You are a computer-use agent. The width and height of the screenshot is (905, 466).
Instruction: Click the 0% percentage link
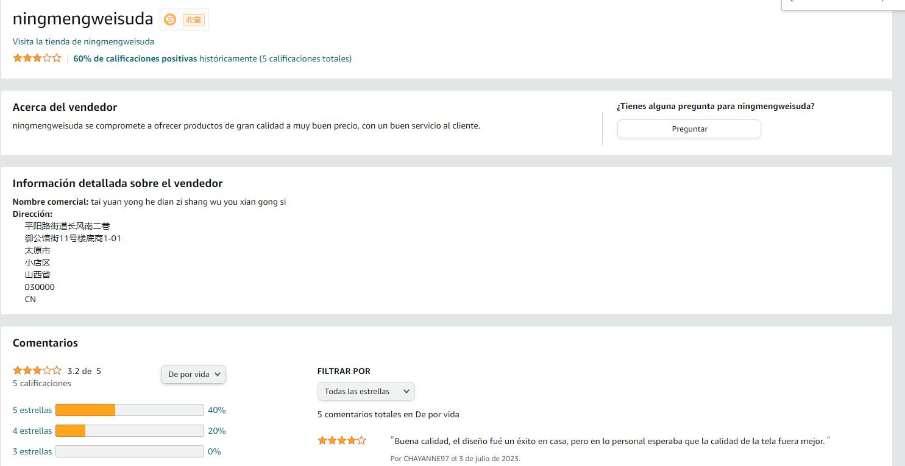point(214,451)
